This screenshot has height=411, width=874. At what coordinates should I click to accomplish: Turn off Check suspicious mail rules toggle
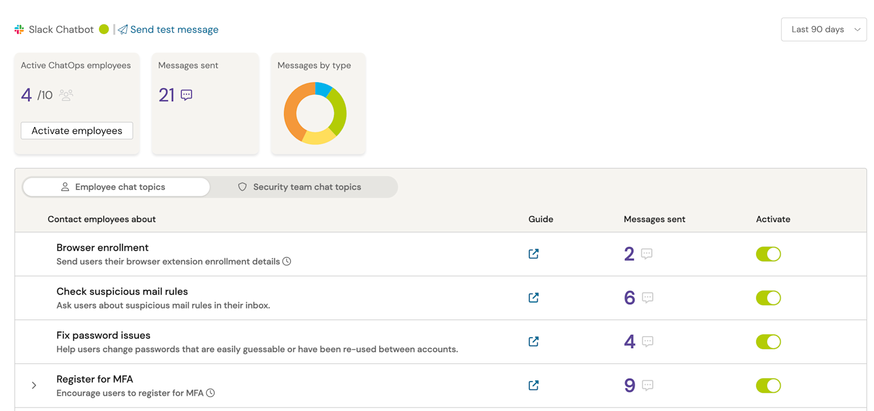click(768, 297)
